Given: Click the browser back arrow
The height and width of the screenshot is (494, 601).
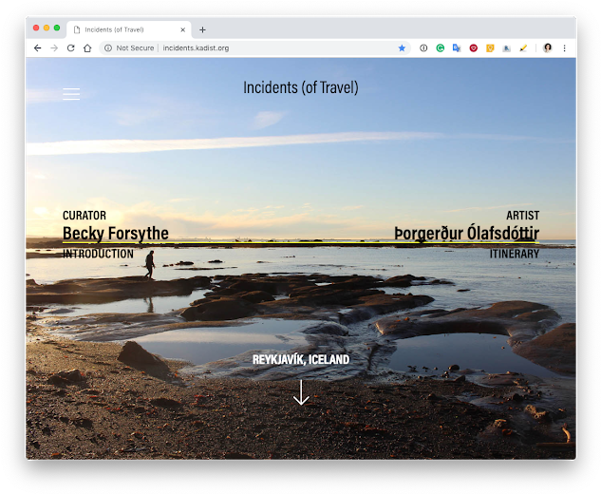Looking at the screenshot, I should pyautogui.click(x=38, y=47).
